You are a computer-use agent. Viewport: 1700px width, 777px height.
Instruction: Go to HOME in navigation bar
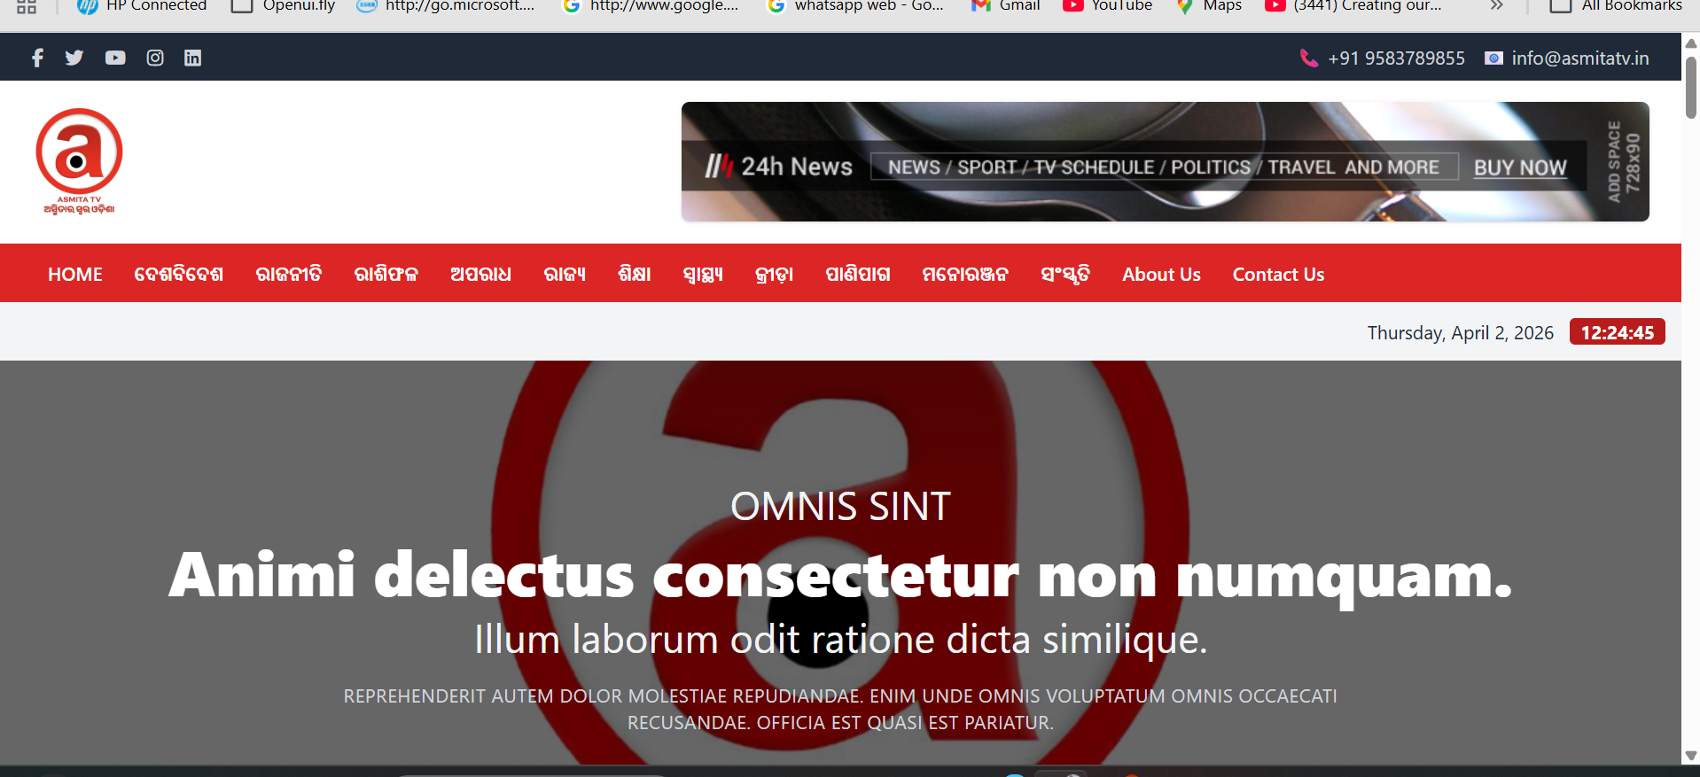pyautogui.click(x=75, y=275)
